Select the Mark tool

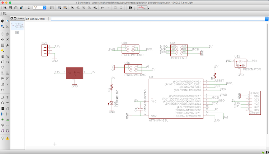coord(8,27)
